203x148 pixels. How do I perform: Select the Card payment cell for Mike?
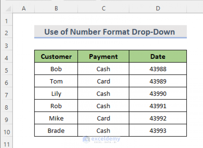pyautogui.click(x=103, y=118)
